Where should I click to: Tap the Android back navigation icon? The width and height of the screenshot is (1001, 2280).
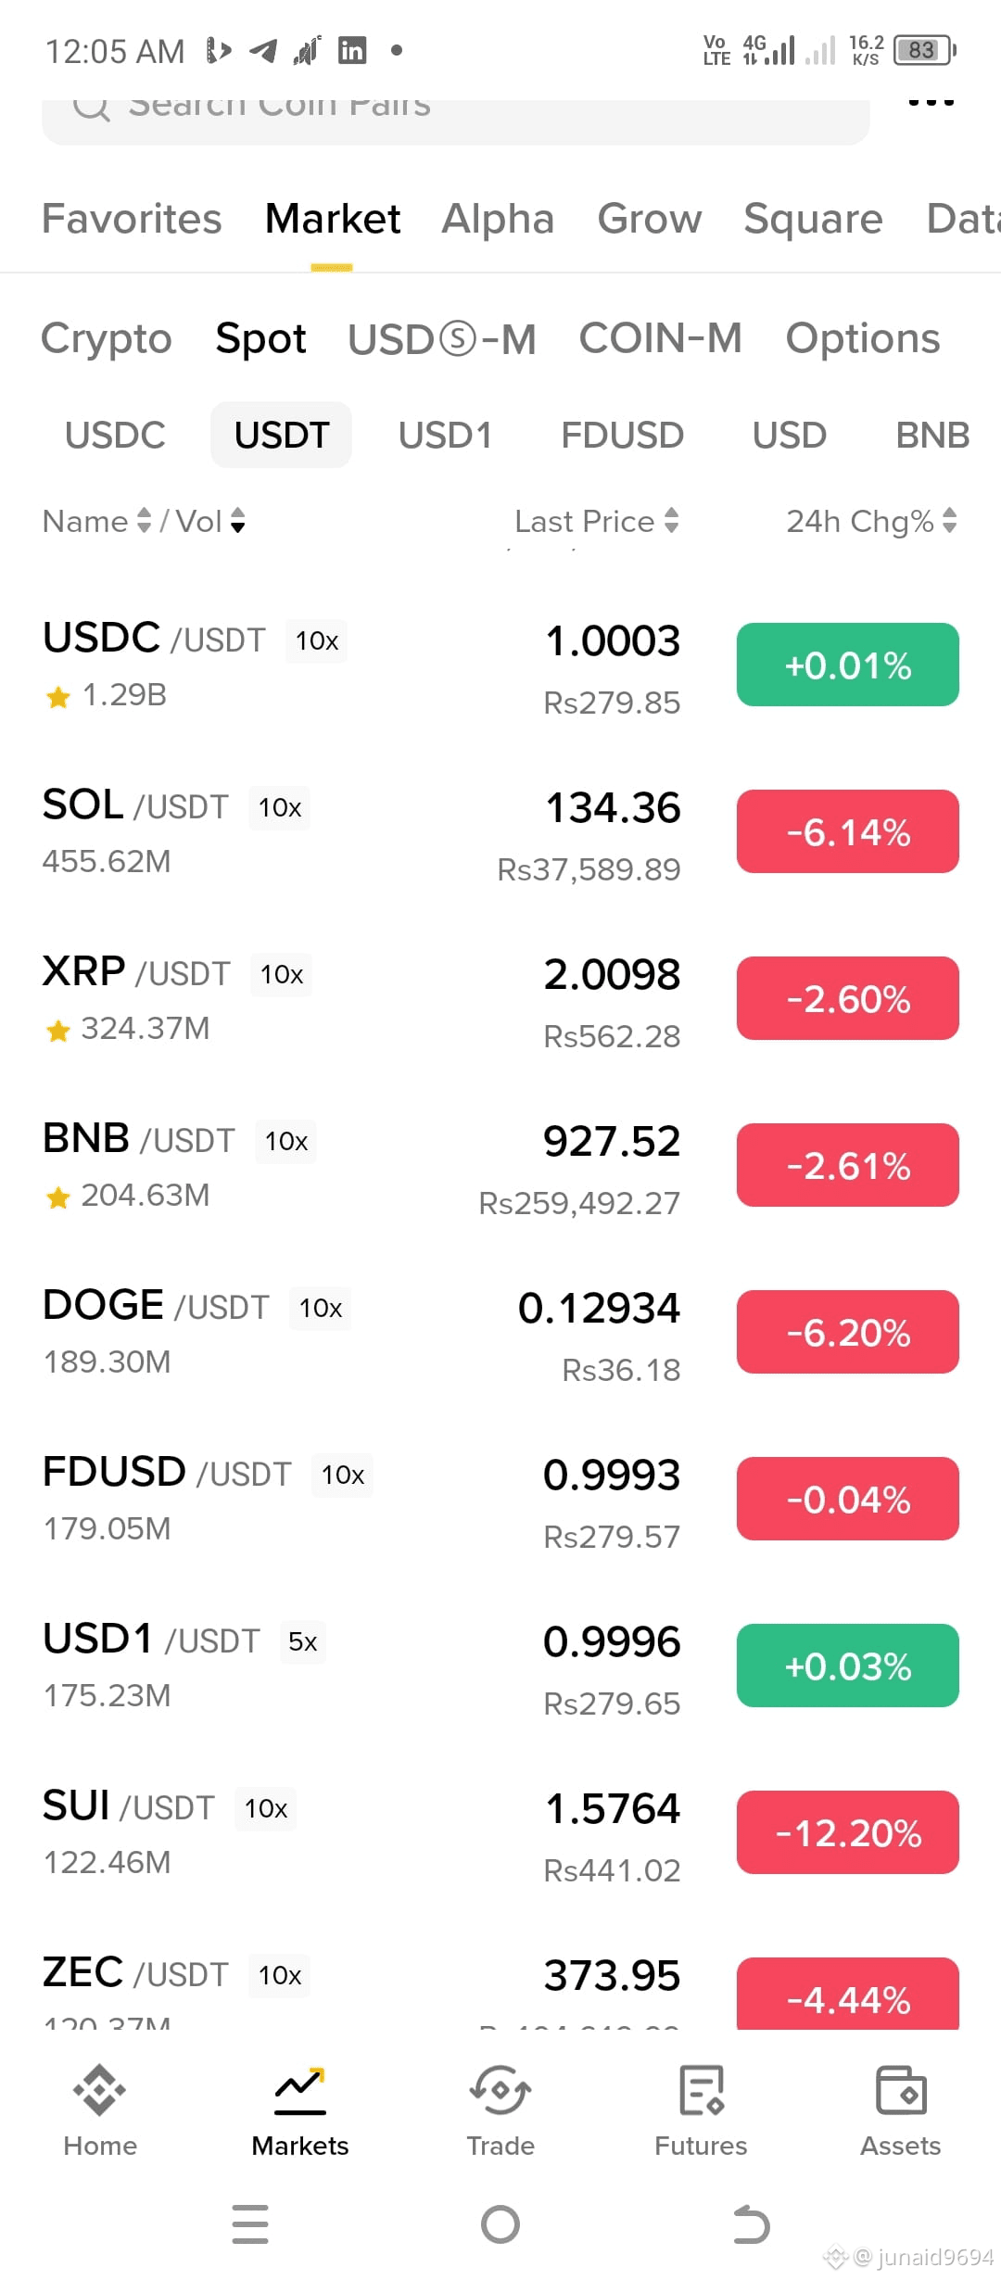click(751, 2224)
